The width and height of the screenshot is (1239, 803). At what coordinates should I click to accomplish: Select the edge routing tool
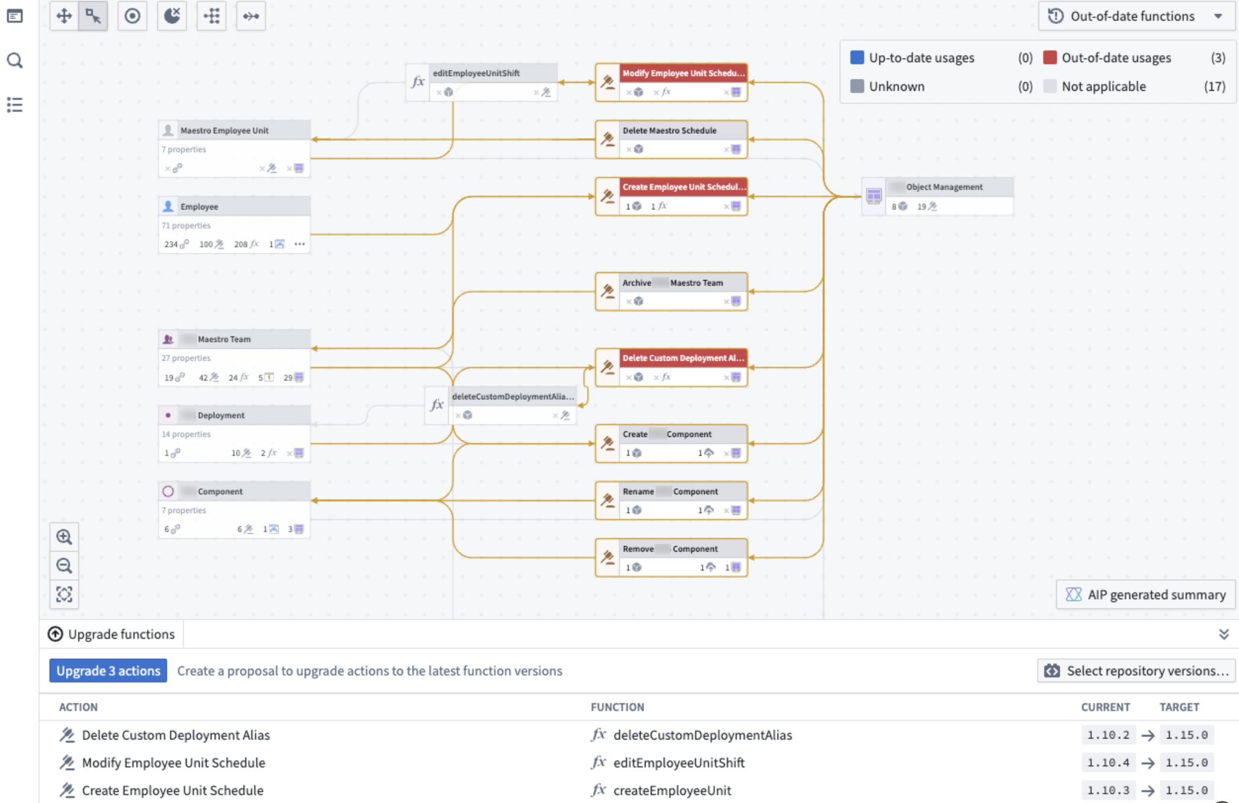251,16
